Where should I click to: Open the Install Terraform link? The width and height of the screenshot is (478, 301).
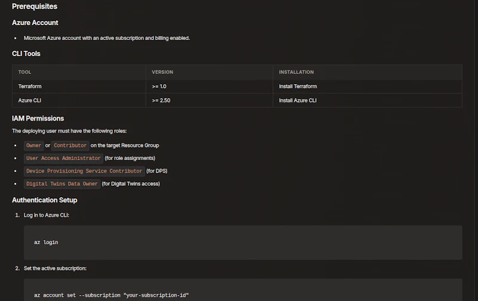(298, 87)
